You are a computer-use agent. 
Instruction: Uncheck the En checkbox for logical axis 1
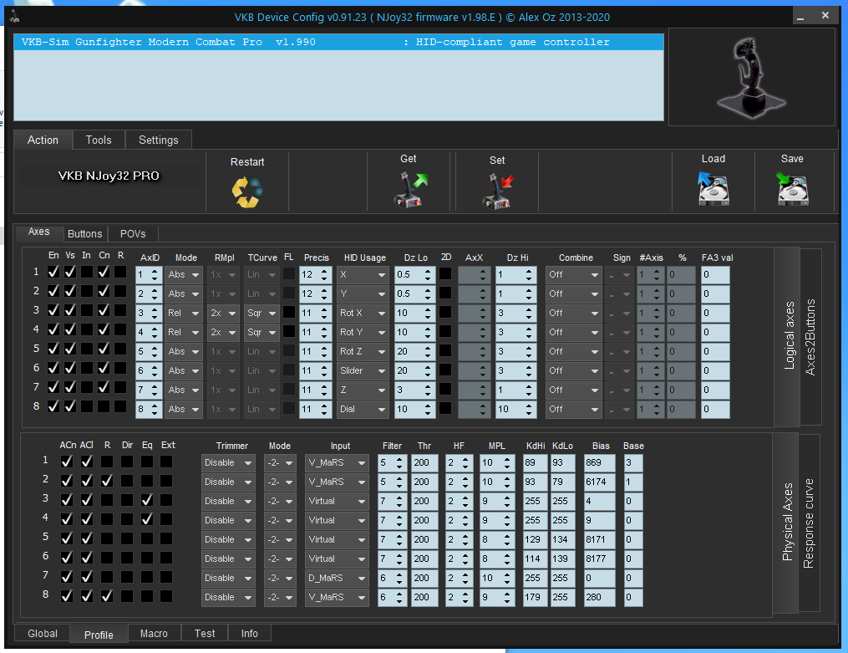(54, 273)
